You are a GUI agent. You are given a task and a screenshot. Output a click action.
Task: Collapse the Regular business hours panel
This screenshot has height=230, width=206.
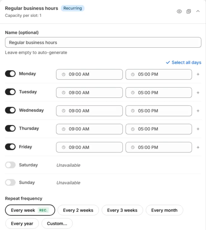point(198,11)
